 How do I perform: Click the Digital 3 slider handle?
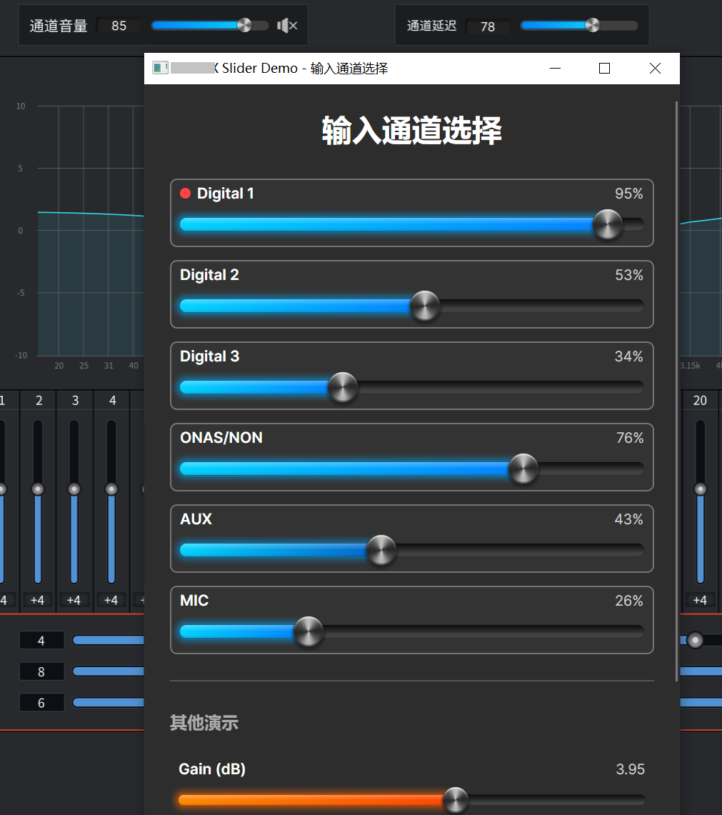(x=342, y=386)
